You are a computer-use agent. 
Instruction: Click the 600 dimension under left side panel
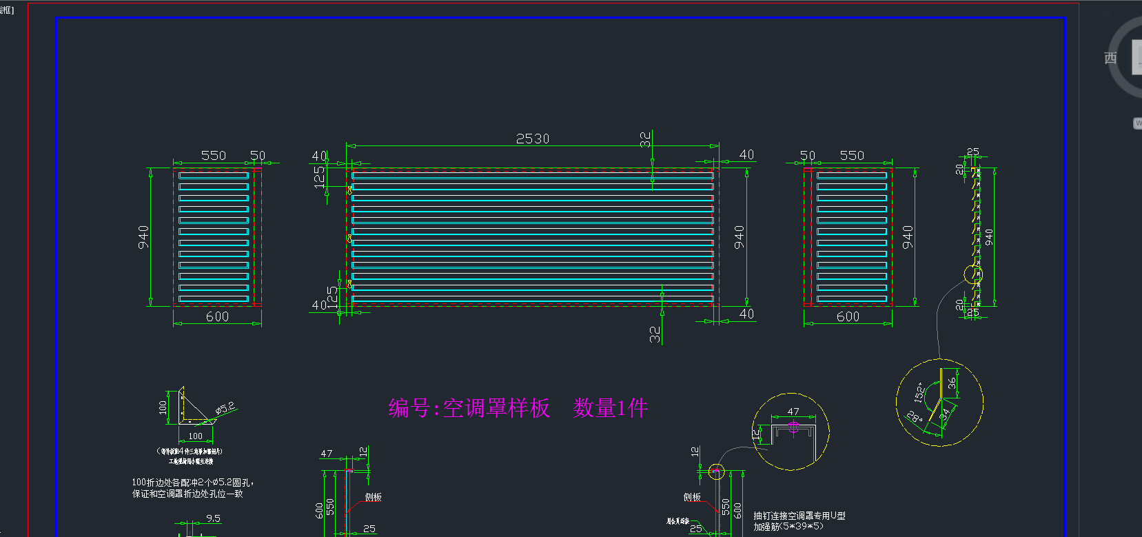217,316
